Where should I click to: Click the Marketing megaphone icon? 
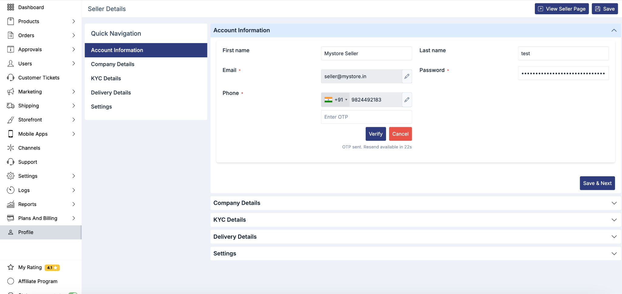[x=11, y=92]
